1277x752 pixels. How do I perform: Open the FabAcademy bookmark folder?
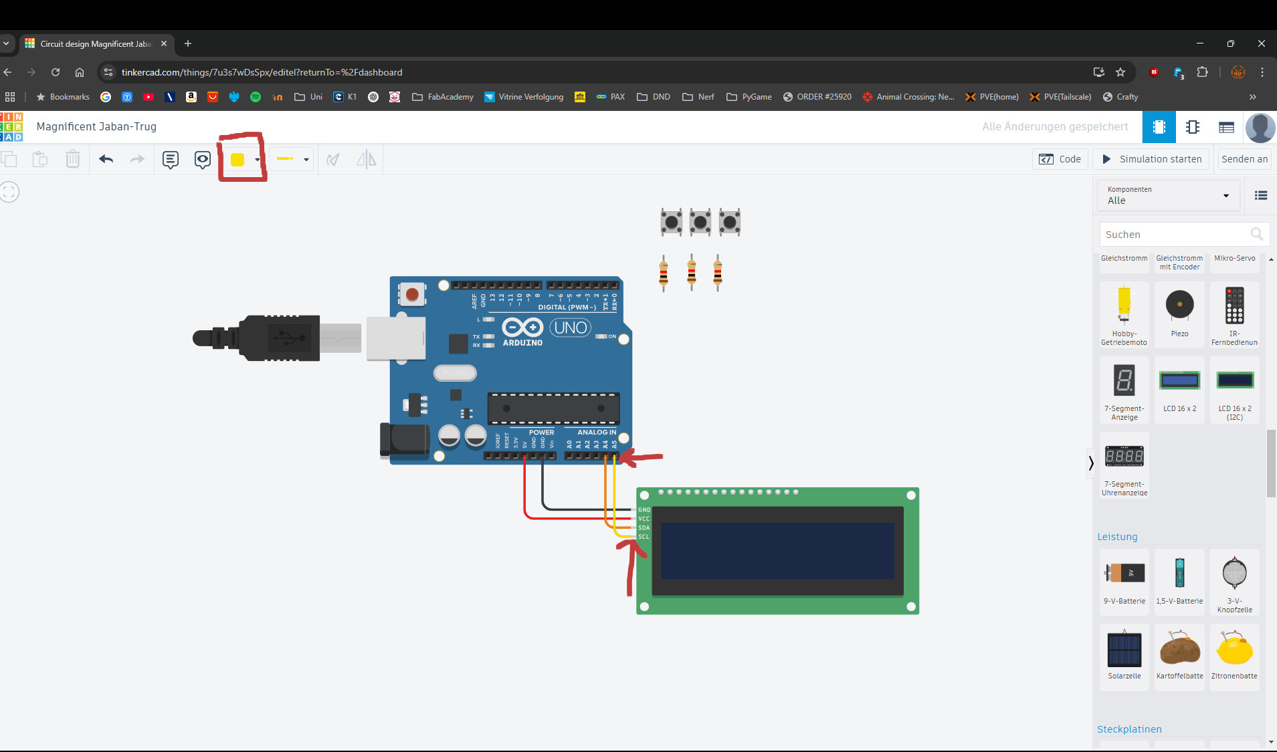click(x=443, y=97)
